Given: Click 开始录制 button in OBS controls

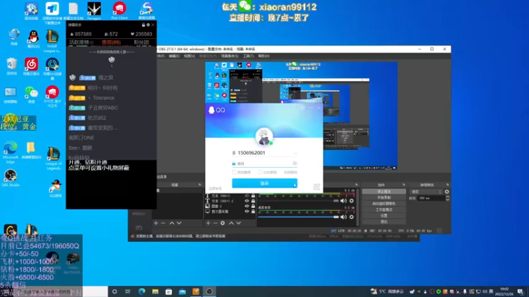Looking at the screenshot, I should (384, 197).
